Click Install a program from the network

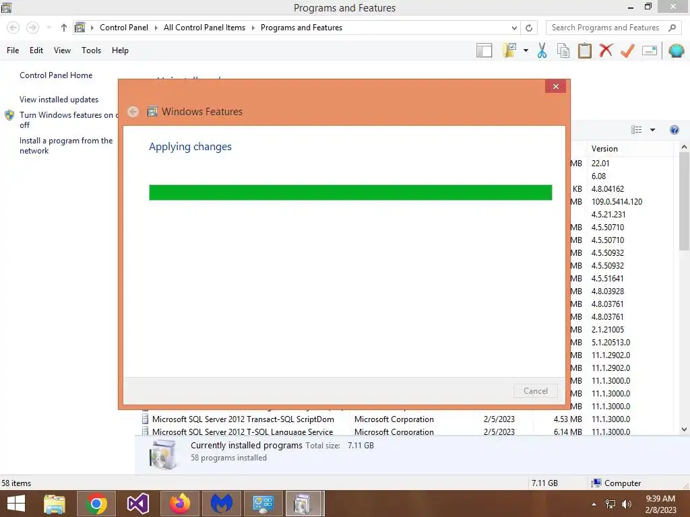coord(66,145)
